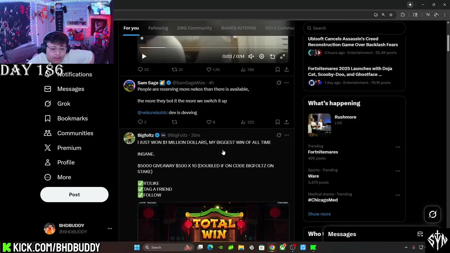The image size is (450, 253).
Task: Open timeline settings gear above the feed
Action: (x=142, y=38)
